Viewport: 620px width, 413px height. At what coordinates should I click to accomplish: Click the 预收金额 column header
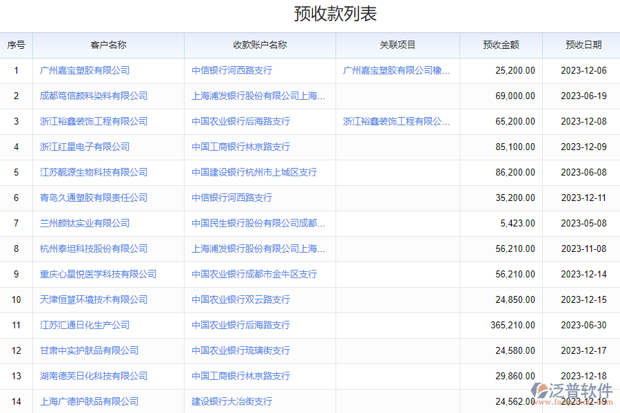[501, 45]
